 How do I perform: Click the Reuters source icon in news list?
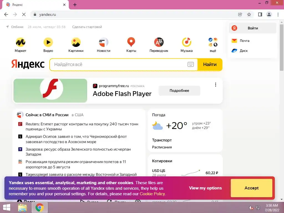(x=20, y=124)
